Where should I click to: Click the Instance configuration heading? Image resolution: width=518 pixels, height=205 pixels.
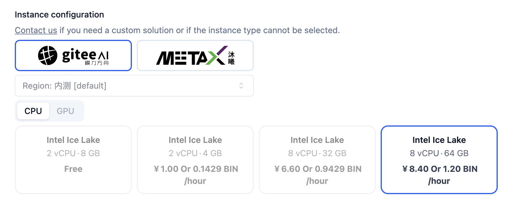click(59, 14)
